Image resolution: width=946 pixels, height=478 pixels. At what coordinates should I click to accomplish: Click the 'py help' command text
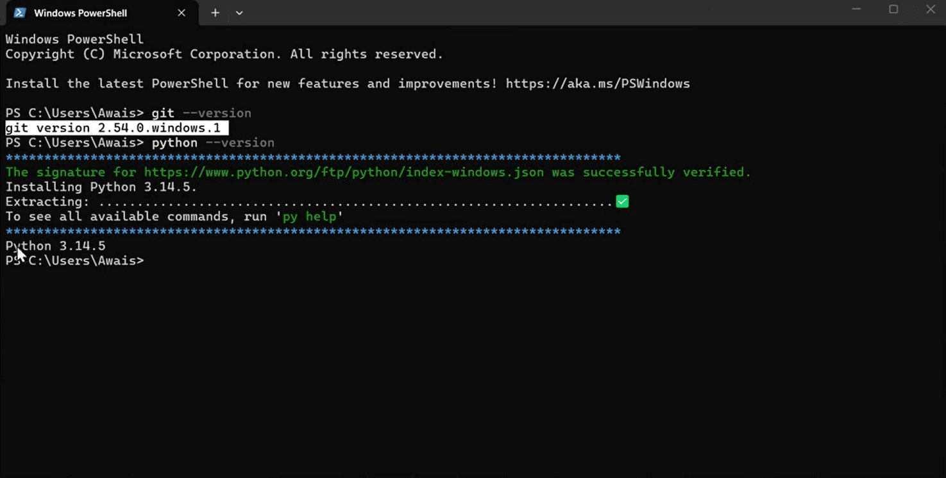(310, 216)
